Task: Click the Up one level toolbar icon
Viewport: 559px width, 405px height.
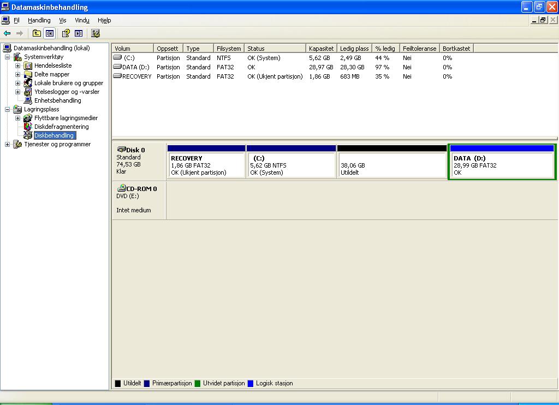Action: click(37, 33)
